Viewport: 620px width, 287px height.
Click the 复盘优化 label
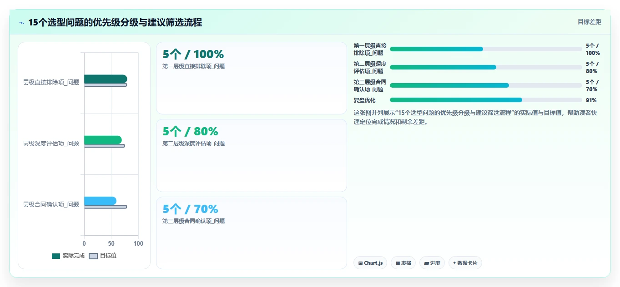[364, 100]
